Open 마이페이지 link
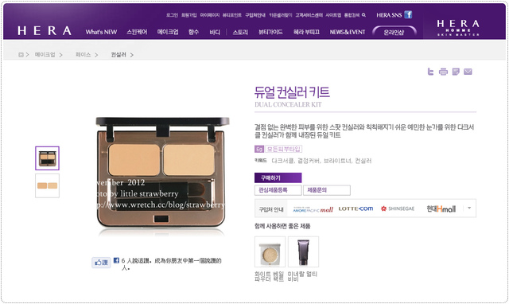 pyautogui.click(x=209, y=15)
